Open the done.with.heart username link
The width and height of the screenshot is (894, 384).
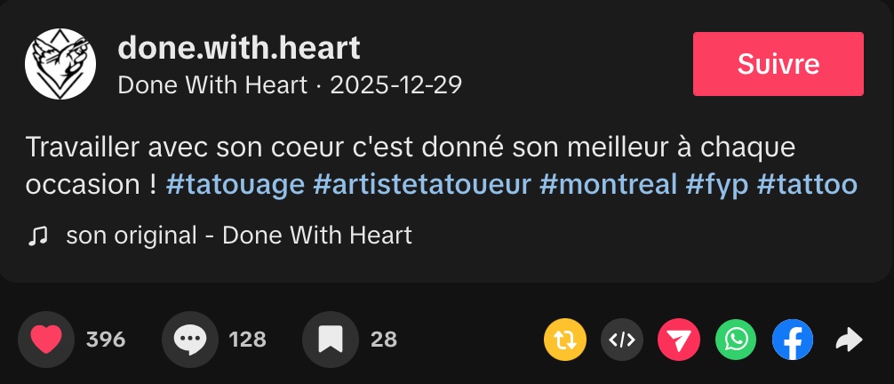(239, 48)
